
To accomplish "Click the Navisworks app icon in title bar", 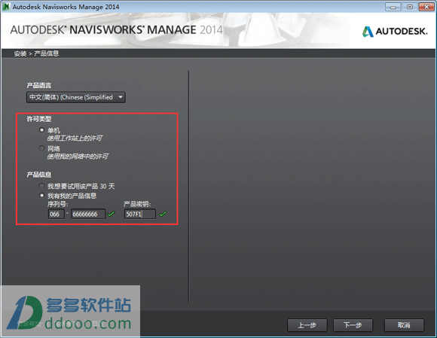I will click(6, 7).
